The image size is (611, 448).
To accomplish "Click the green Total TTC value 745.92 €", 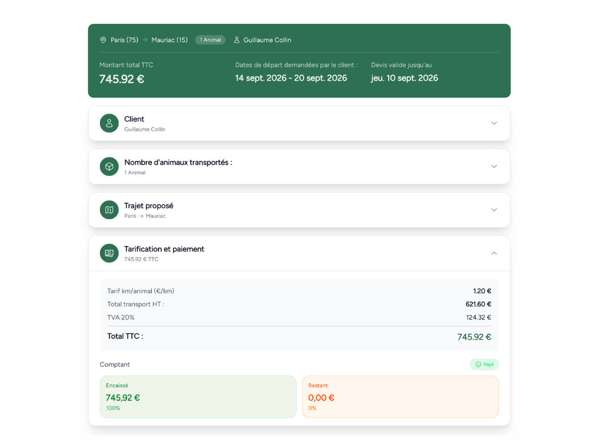I will (474, 337).
